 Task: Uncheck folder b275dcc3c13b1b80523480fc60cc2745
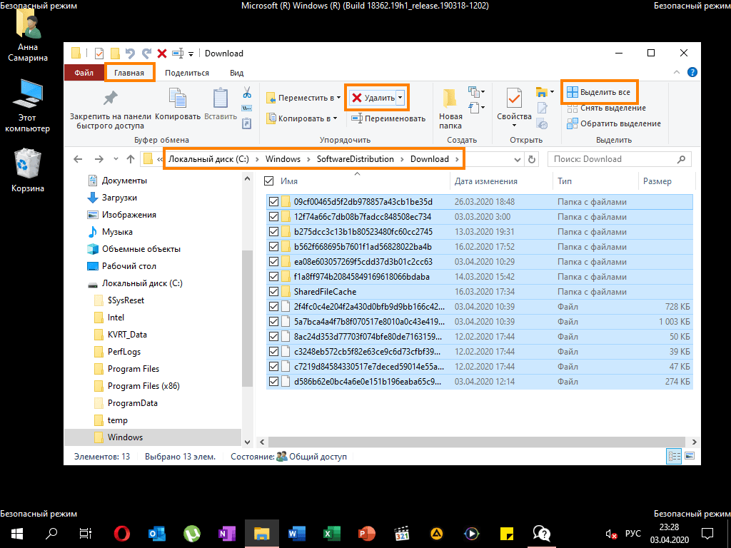tap(273, 232)
